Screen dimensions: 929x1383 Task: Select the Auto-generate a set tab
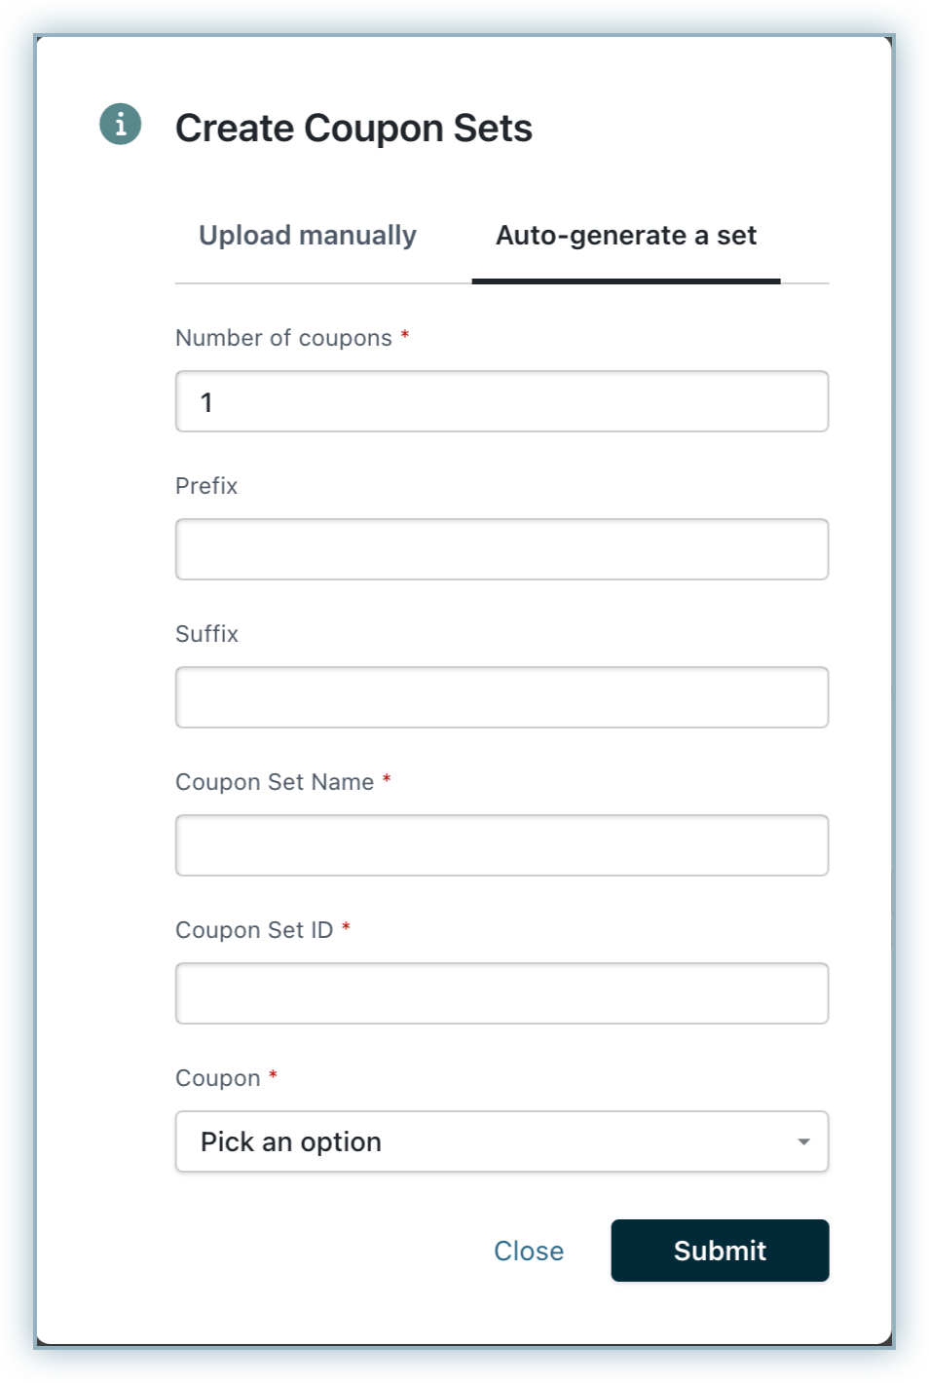point(626,235)
